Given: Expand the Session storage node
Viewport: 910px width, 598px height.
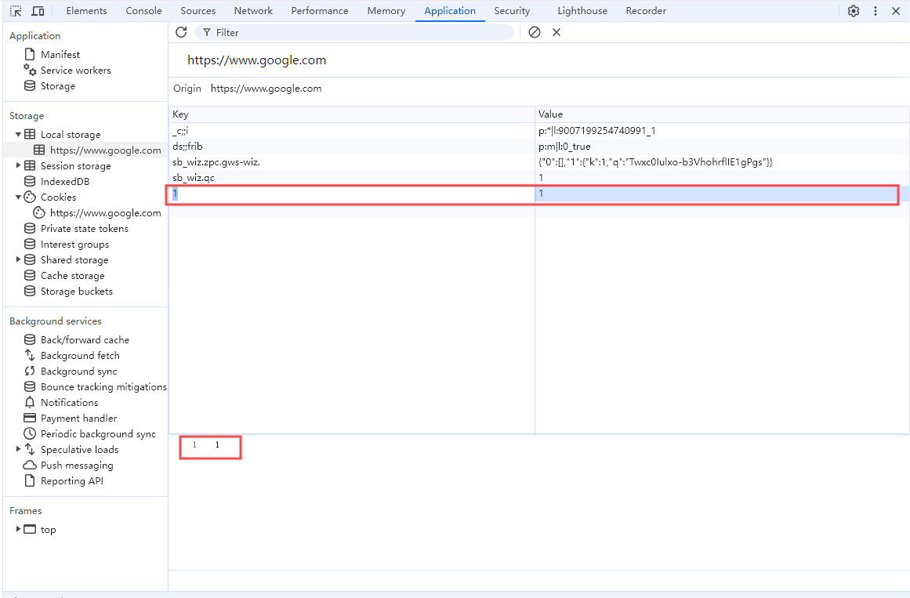Looking at the screenshot, I should [x=18, y=165].
